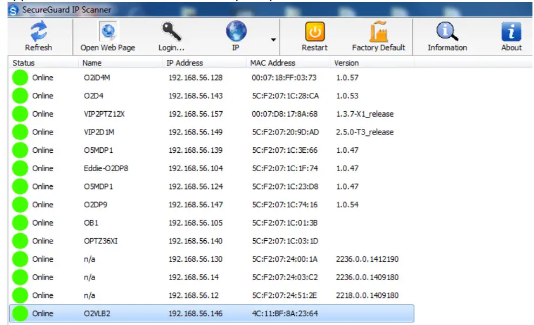Click the status icon for IP 192.168.56.124

[x=20, y=187]
